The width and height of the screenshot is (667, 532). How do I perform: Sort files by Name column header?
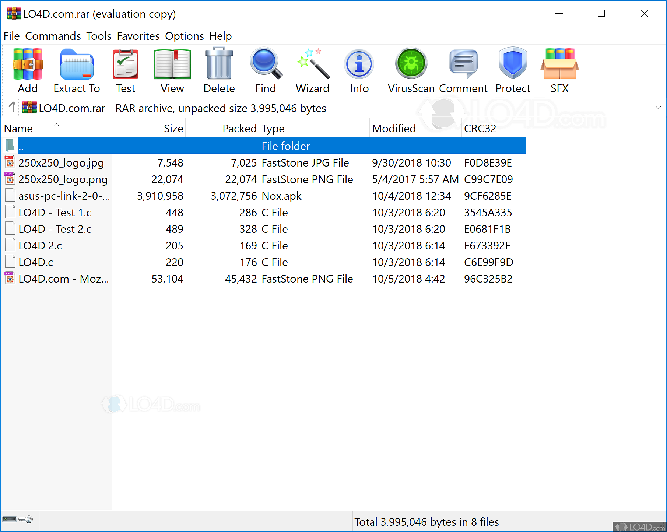(x=18, y=129)
